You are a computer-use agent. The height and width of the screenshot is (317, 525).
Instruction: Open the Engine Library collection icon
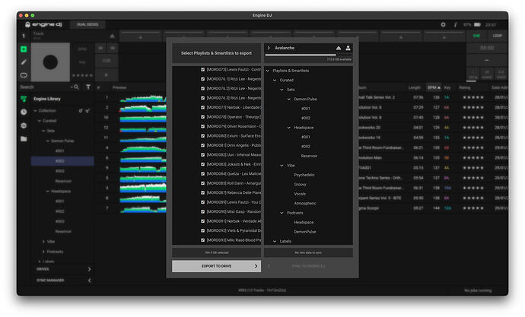click(24, 99)
